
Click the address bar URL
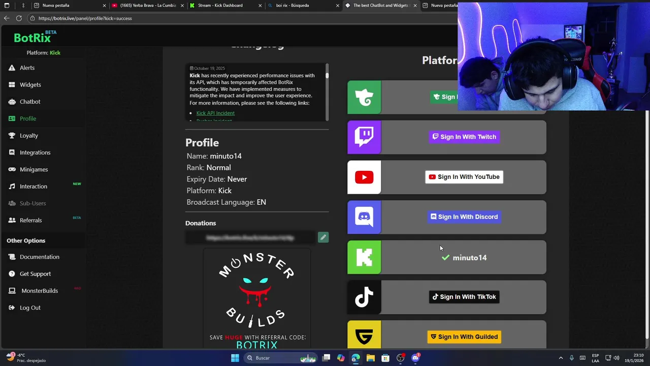pyautogui.click(x=85, y=18)
